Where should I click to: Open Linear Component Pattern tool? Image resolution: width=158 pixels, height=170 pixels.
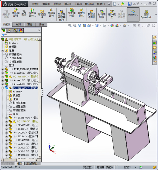click(32, 12)
